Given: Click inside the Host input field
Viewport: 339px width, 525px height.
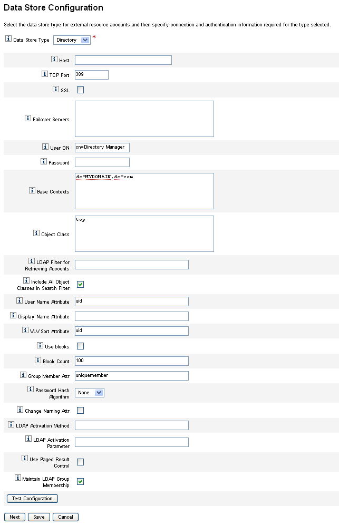Looking at the screenshot, I should click(x=123, y=60).
